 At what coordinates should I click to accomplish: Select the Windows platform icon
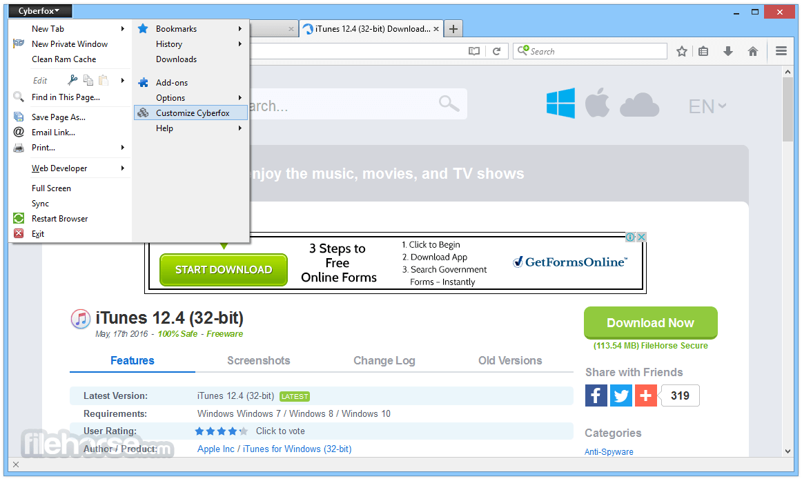(560, 103)
